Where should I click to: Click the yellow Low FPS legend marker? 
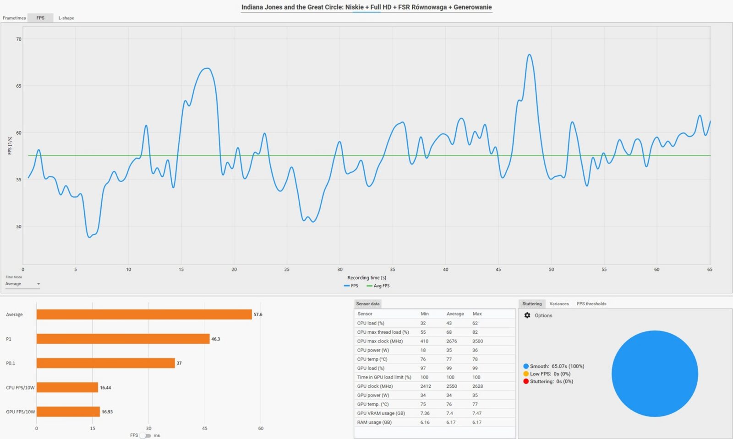pos(526,374)
